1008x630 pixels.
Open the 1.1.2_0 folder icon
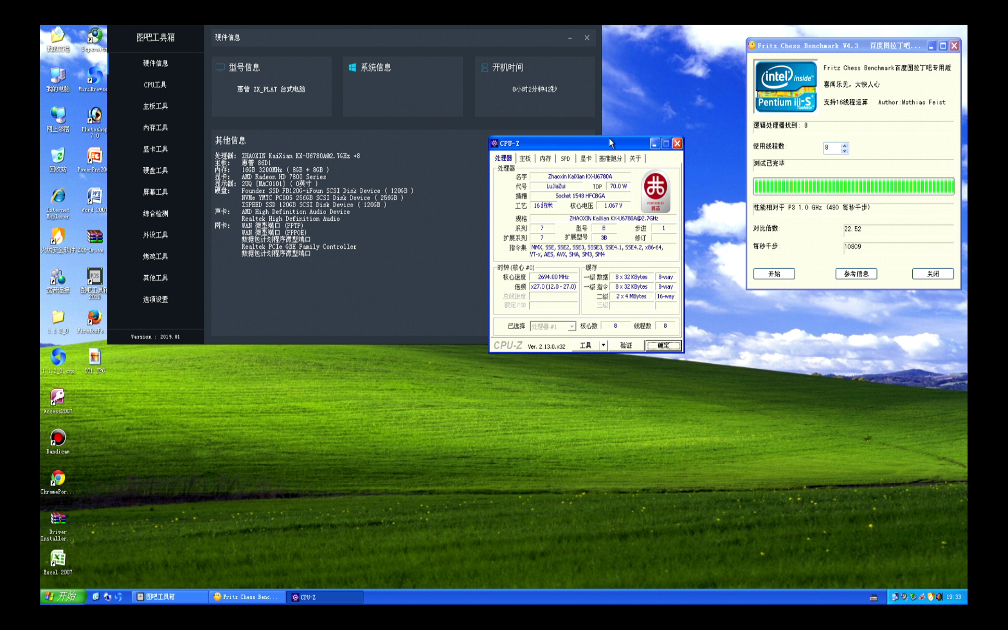(58, 321)
